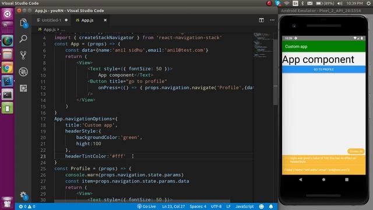
Task: Click the code minimap
Action: pos(263,45)
